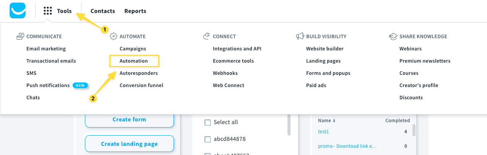Viewport: 487px width, 155px height.
Task: Click the Communicate envelope icon
Action: coord(20,37)
